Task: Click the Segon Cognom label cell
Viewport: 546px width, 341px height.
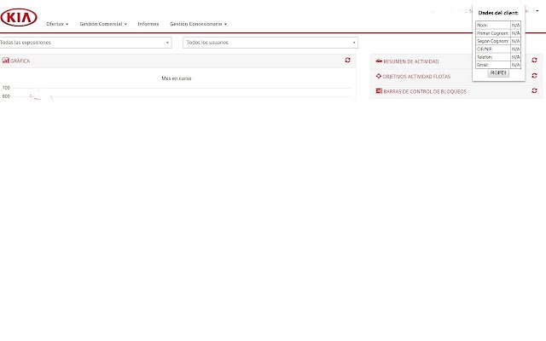Action: point(493,41)
